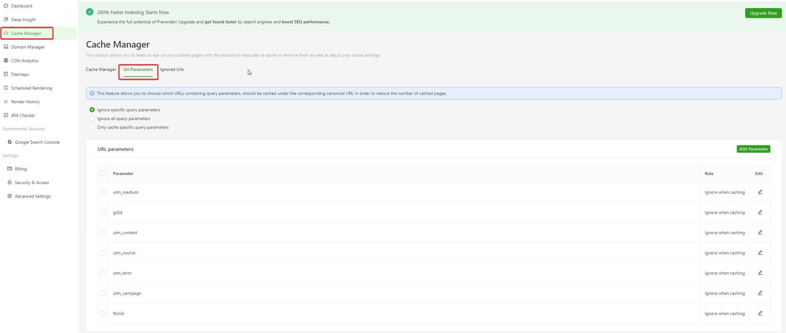Image resolution: width=786 pixels, height=333 pixels.
Task: Click the Sitemaps sidebar icon
Action: (6, 74)
